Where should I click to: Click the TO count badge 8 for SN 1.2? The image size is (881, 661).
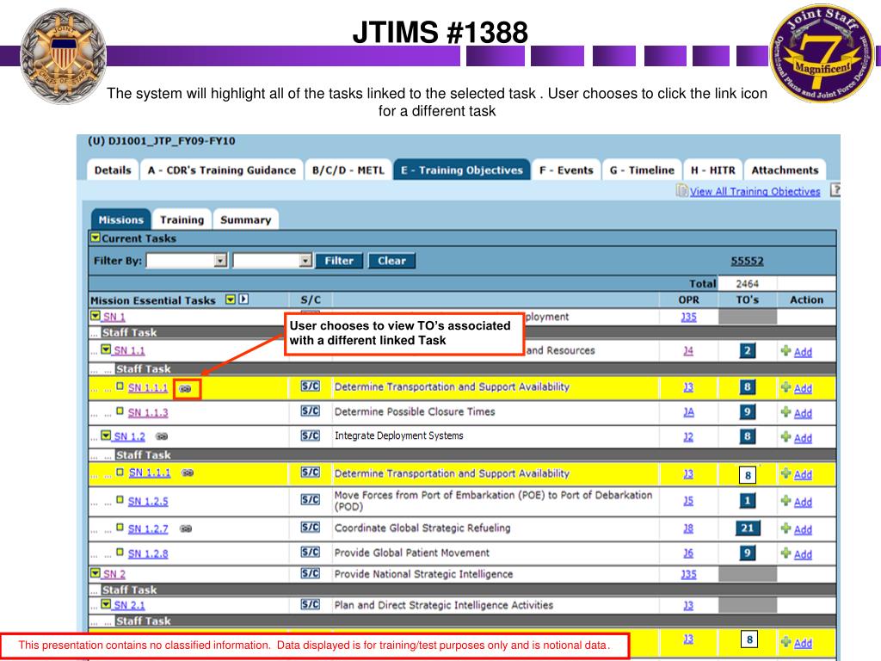pyautogui.click(x=748, y=436)
